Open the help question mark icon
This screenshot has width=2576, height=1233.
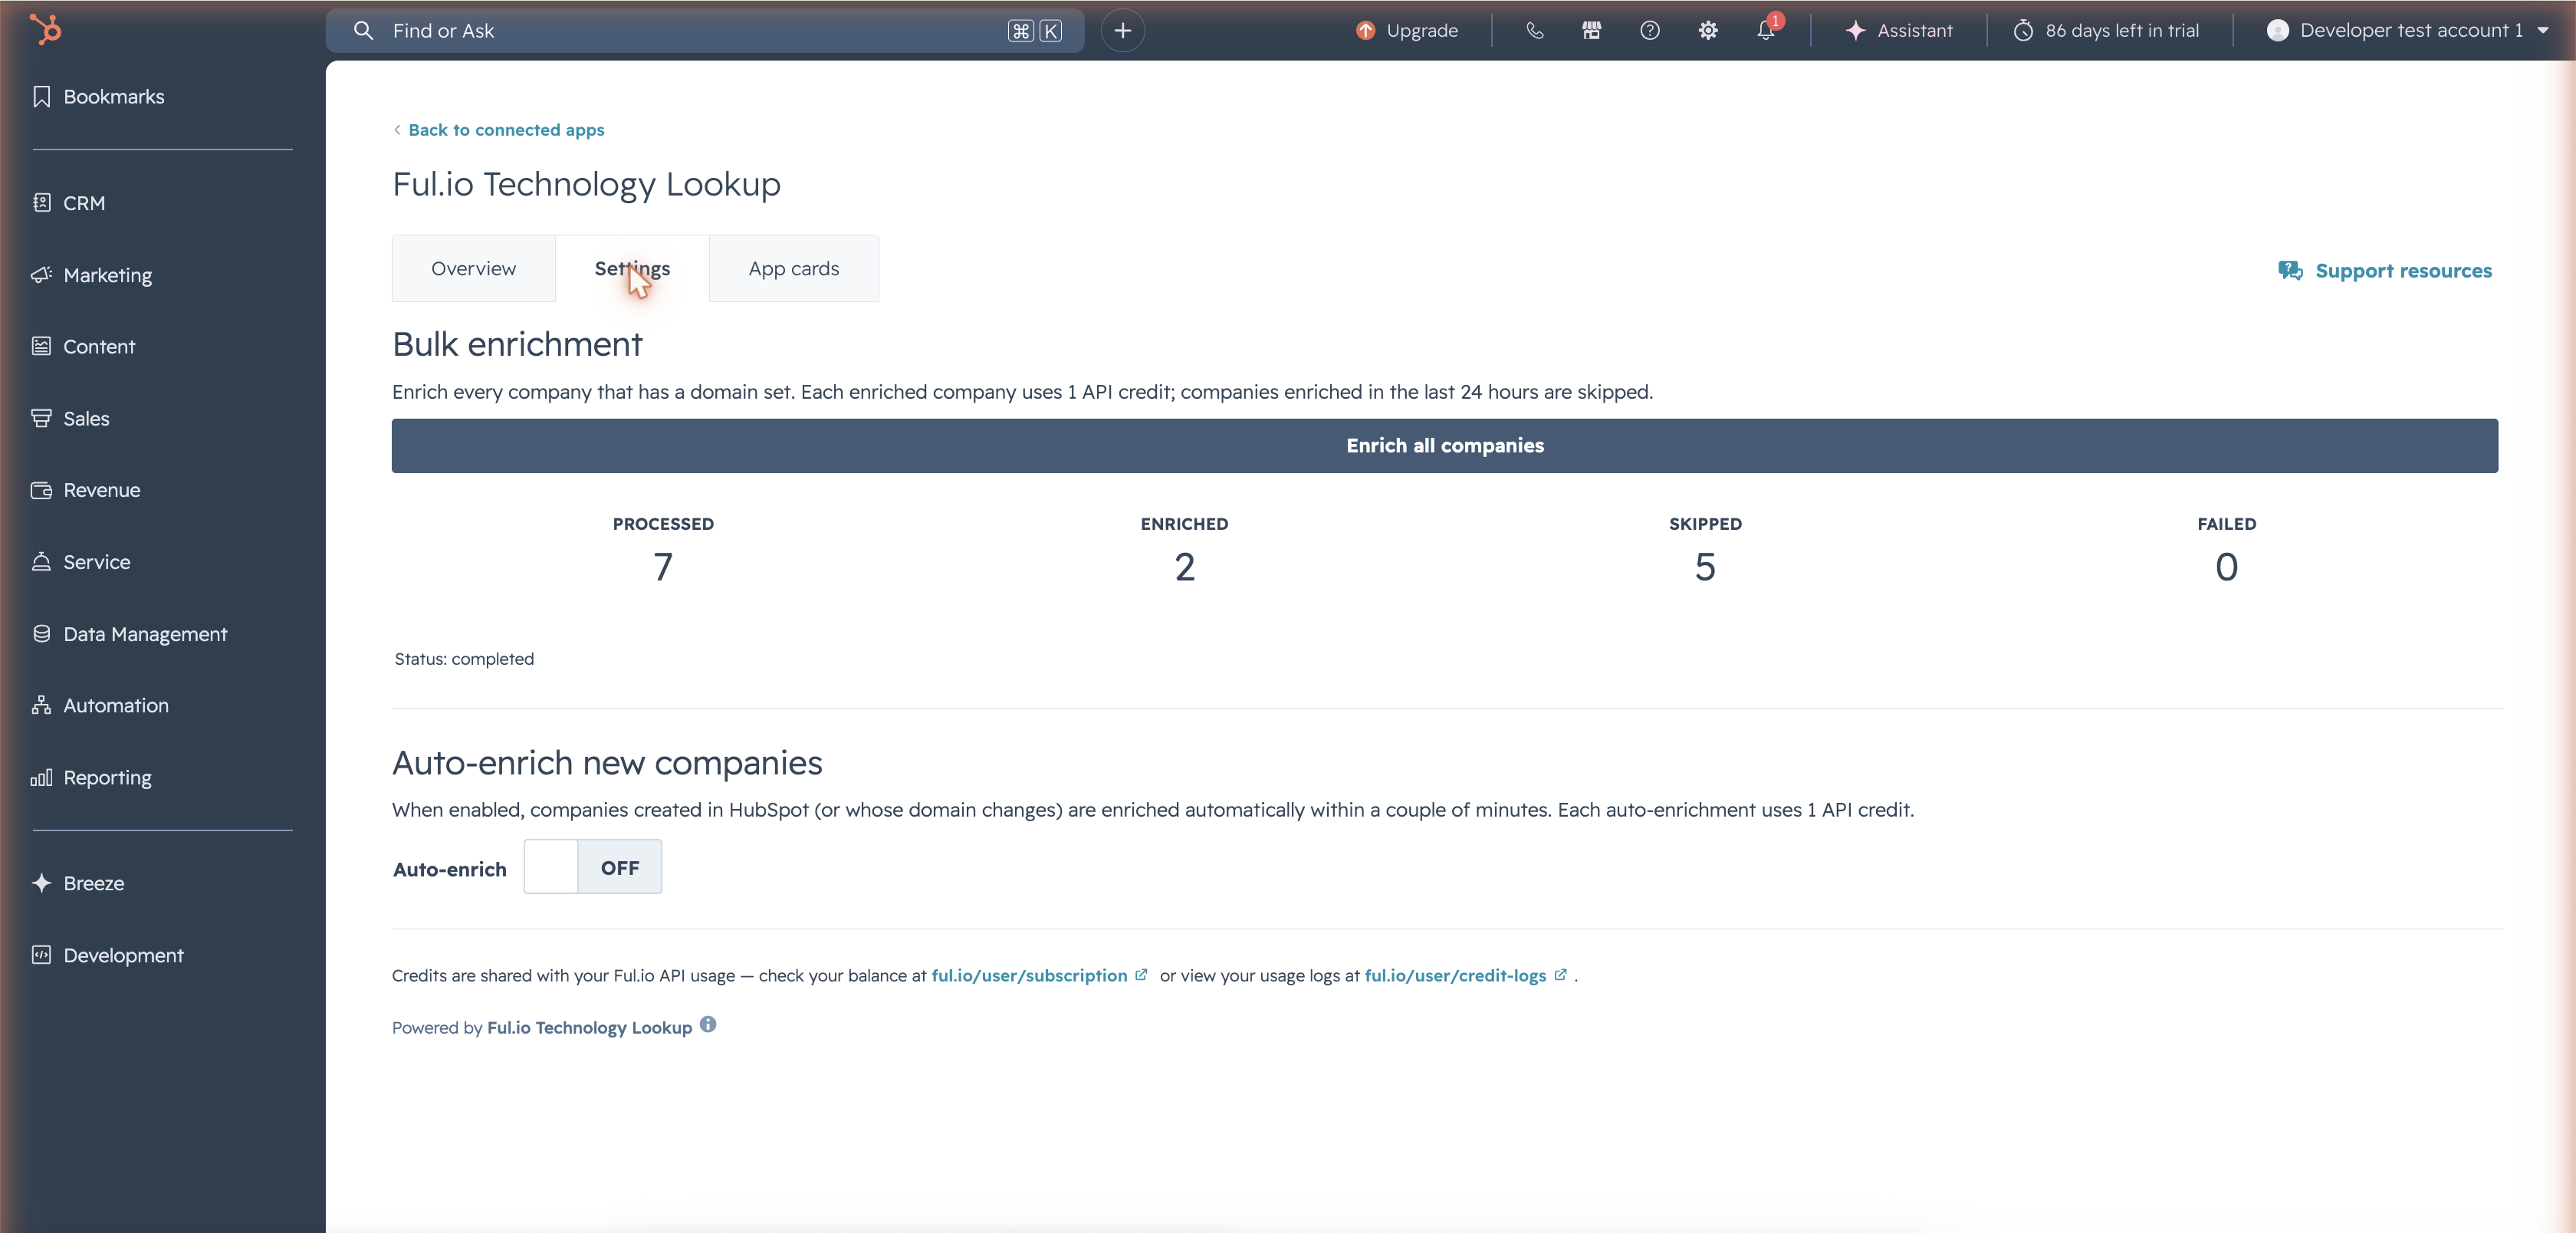[1649, 30]
